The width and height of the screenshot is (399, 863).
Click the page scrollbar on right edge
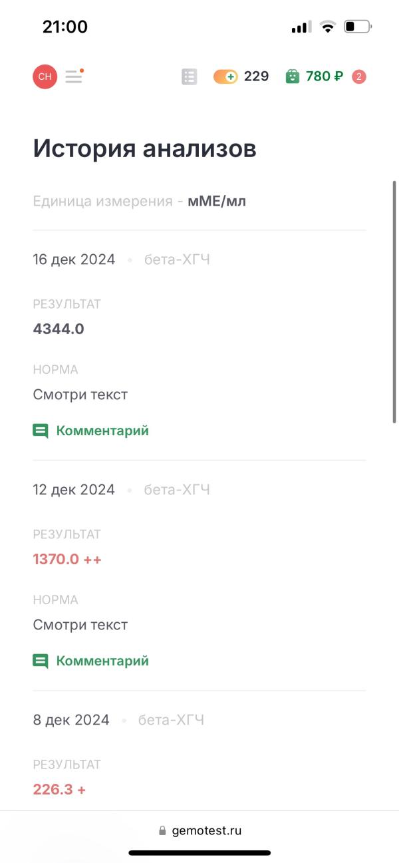(x=395, y=301)
